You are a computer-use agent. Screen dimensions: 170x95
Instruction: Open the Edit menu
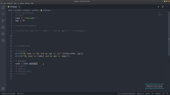pos(5,3)
